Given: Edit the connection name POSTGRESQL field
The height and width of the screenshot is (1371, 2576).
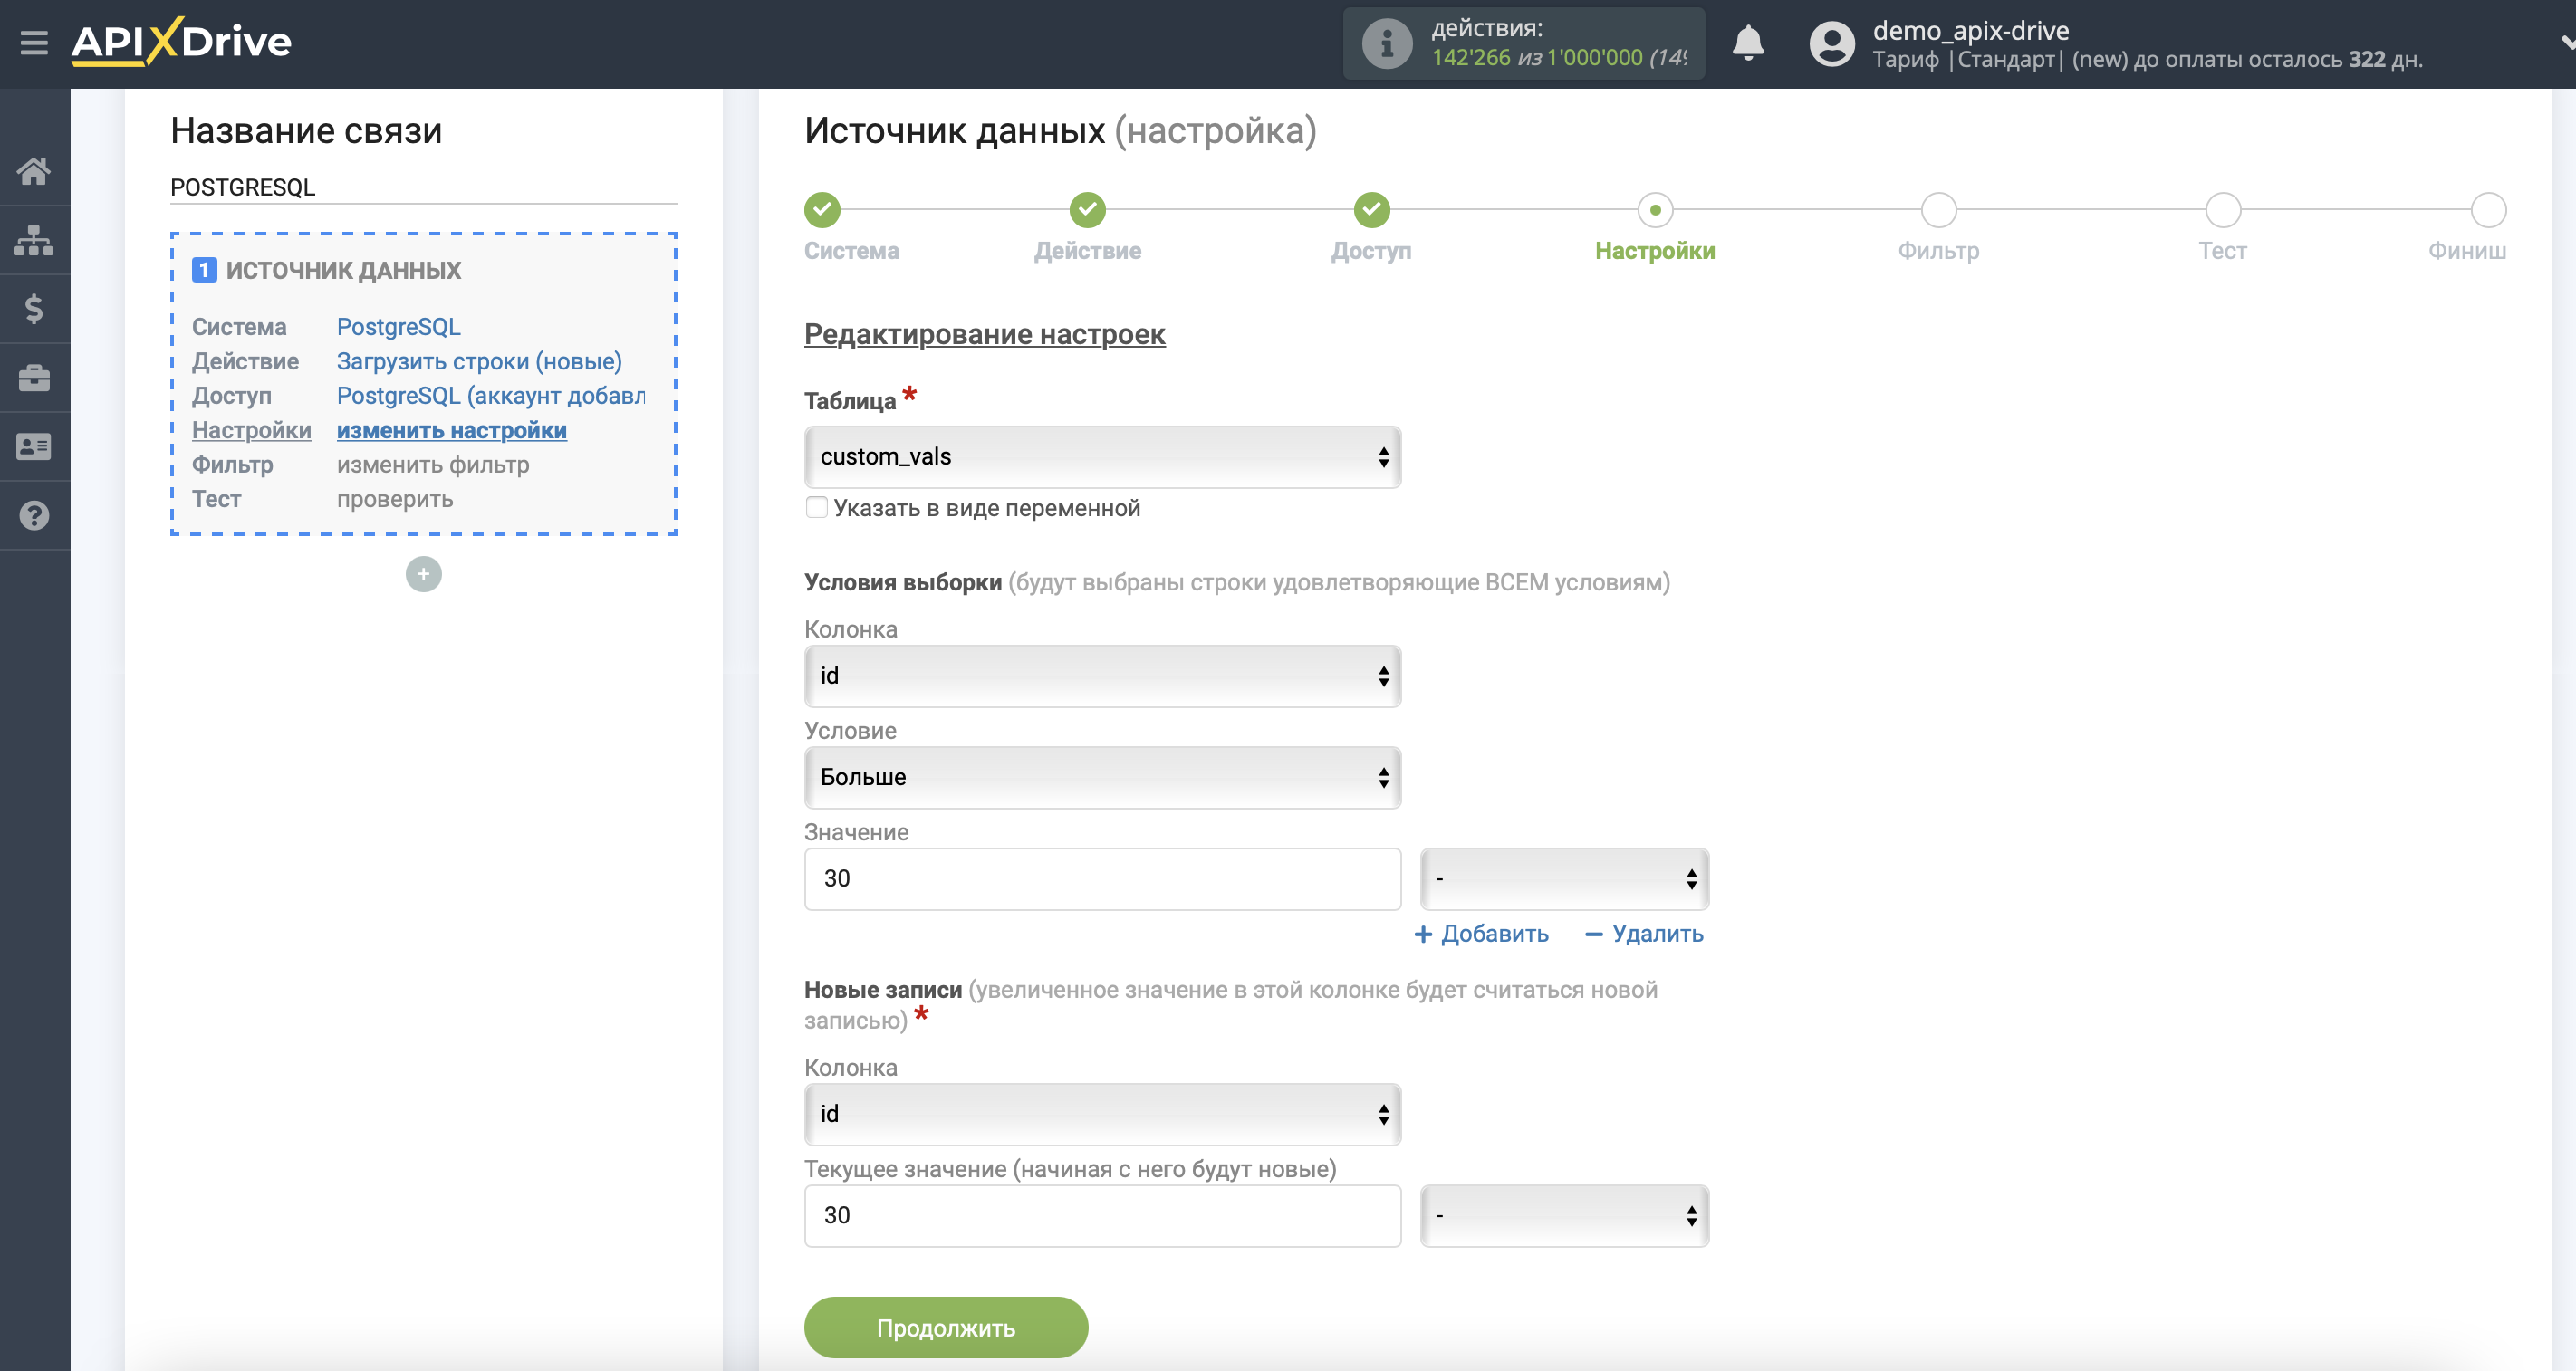Looking at the screenshot, I should (423, 187).
